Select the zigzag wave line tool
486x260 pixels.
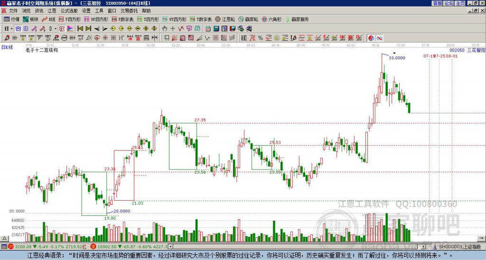(207, 38)
